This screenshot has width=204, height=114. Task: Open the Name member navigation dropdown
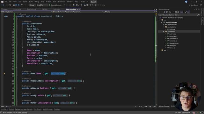click(129, 12)
